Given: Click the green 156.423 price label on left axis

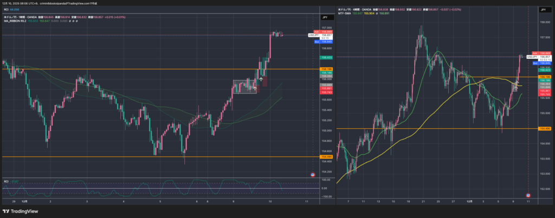Looking at the screenshot, I should 326,57.
